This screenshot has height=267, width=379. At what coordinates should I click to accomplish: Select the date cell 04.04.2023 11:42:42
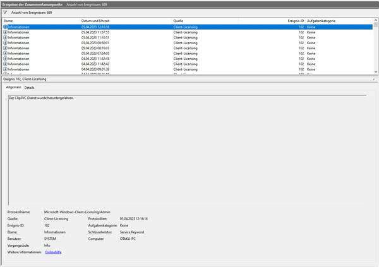95,64
